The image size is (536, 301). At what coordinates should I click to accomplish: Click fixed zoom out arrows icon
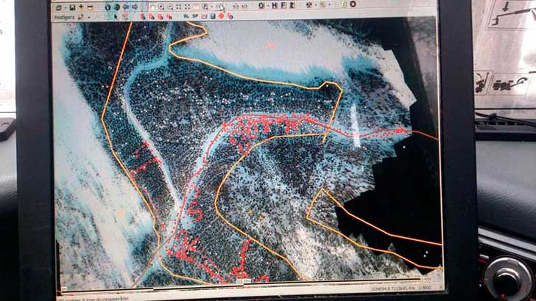click(187, 7)
